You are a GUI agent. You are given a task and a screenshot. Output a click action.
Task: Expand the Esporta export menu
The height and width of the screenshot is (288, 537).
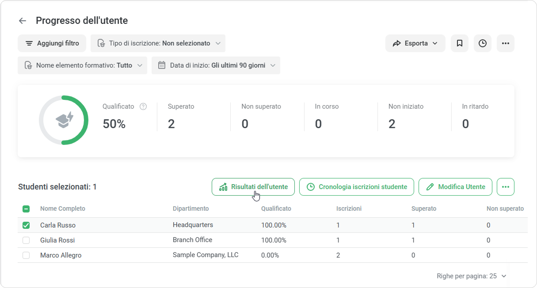[x=415, y=43]
